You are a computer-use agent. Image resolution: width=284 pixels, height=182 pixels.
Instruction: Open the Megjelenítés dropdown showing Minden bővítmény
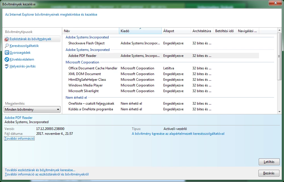tap(32, 109)
